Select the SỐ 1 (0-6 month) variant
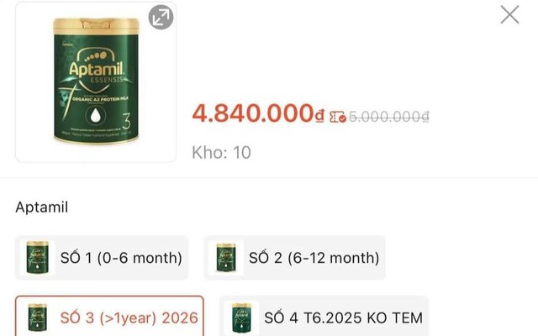538x336 pixels. pyautogui.click(x=120, y=257)
